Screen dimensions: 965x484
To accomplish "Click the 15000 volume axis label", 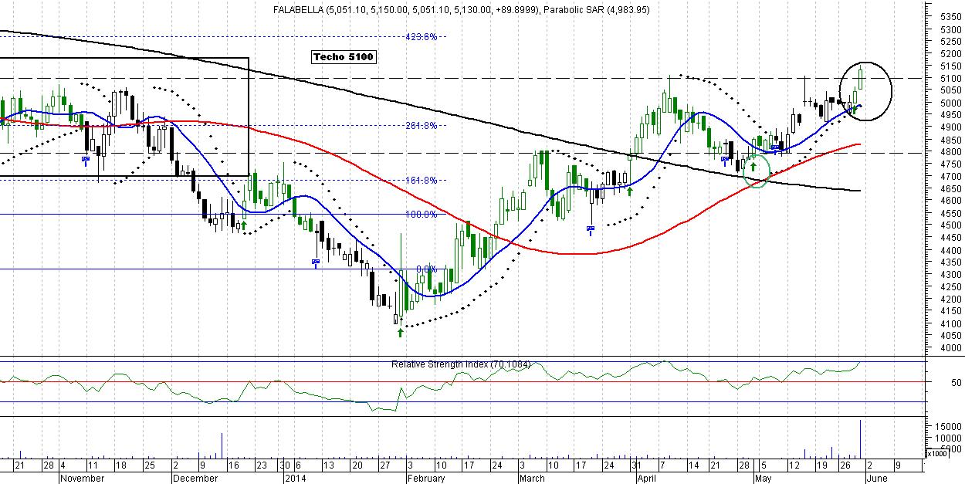I will [x=950, y=427].
